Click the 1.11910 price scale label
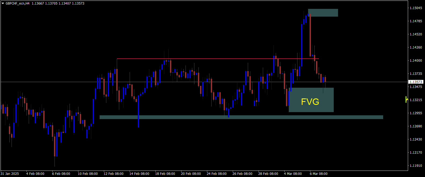Viewport: 425px width, 177px height. (x=416, y=166)
